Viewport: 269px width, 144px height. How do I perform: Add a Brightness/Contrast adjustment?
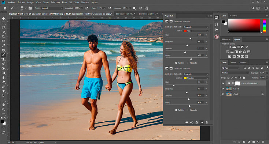click(x=230, y=47)
